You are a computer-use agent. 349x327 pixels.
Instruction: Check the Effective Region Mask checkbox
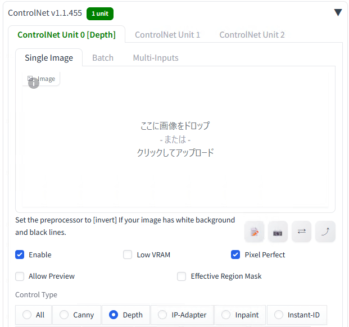pos(182,276)
